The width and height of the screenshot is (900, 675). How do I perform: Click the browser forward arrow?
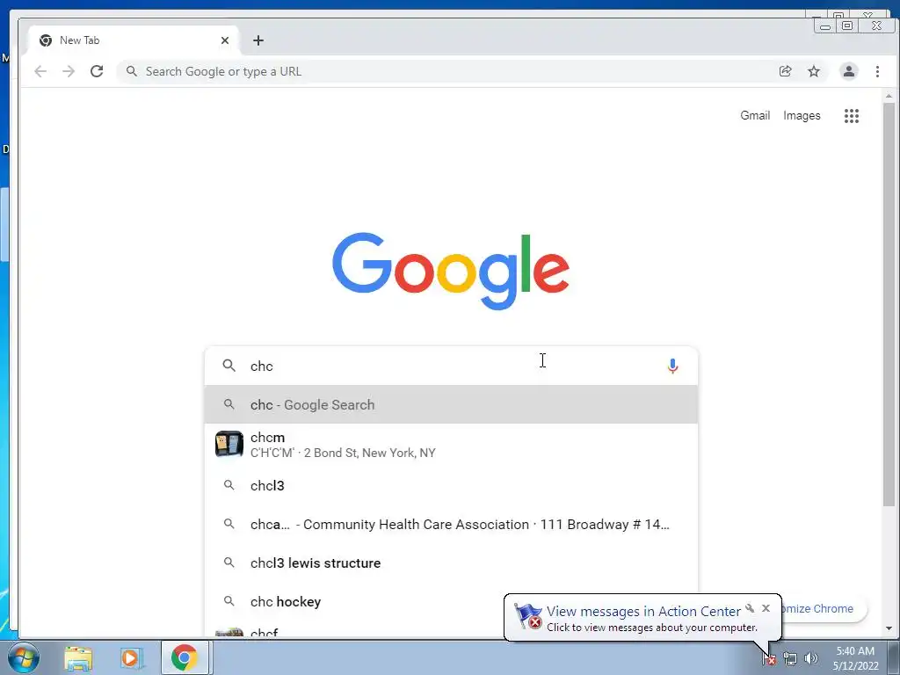coord(69,71)
